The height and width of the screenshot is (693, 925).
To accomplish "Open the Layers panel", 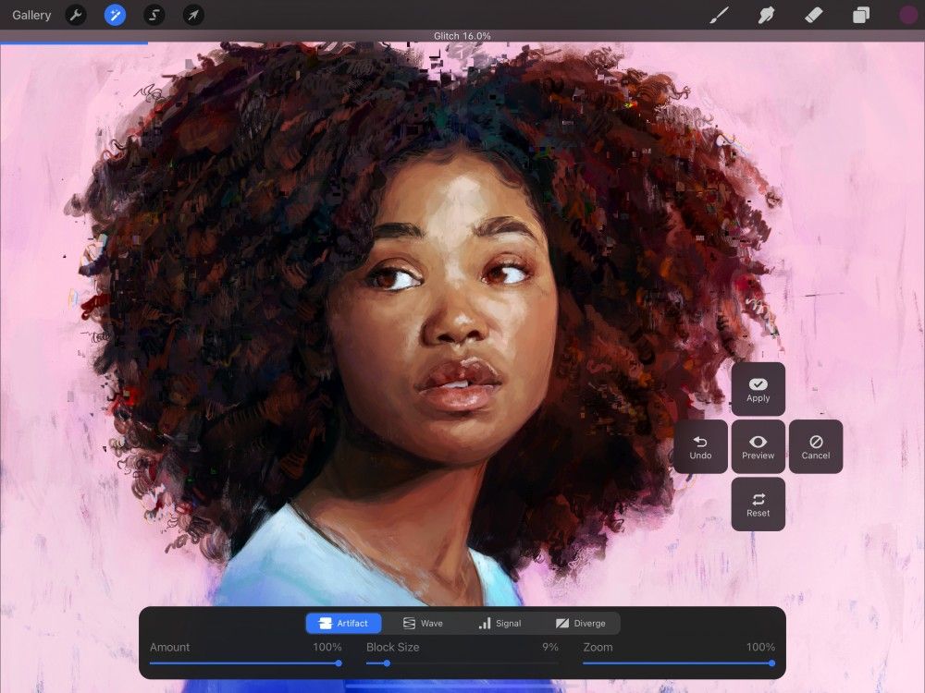I will coord(860,15).
